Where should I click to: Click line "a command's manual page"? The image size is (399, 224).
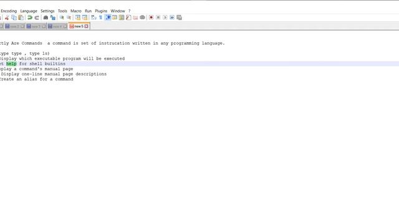36,69
